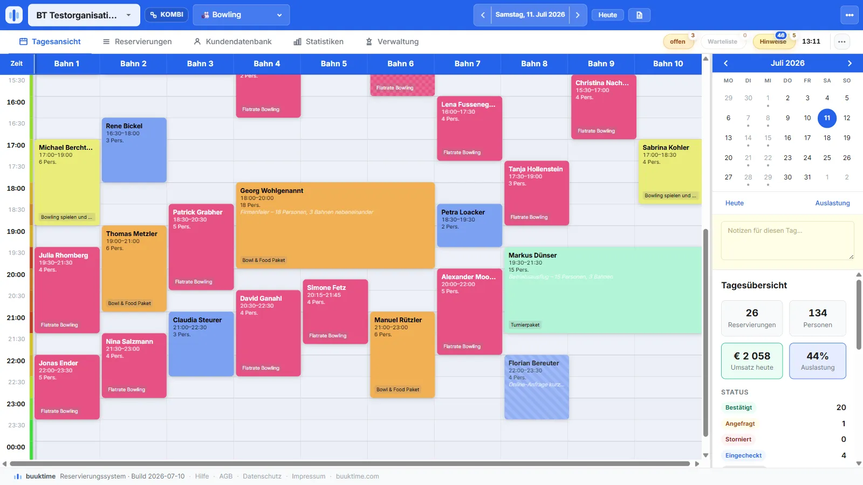
Task: Open the Bowling resource dropdown
Action: point(241,15)
